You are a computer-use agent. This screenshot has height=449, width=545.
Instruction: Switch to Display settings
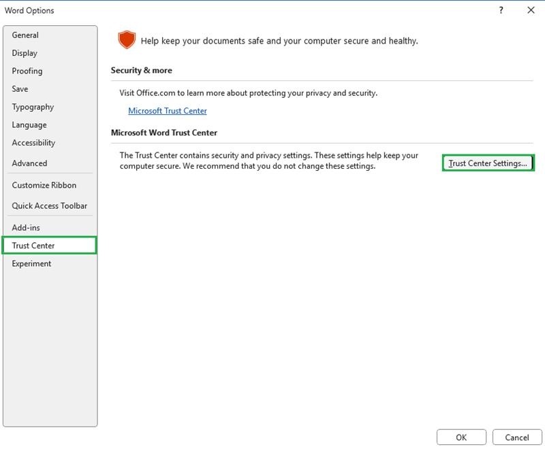click(x=27, y=52)
